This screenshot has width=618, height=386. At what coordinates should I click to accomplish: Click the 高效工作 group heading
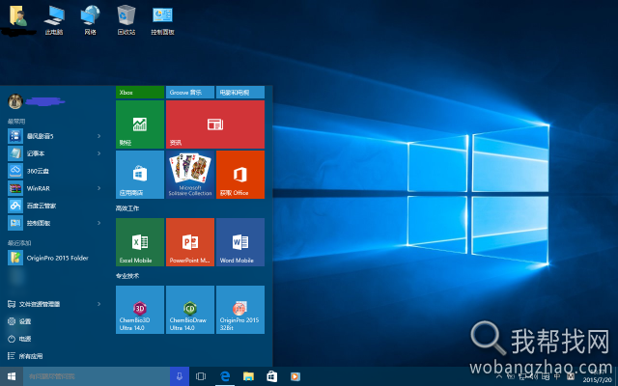(x=127, y=208)
